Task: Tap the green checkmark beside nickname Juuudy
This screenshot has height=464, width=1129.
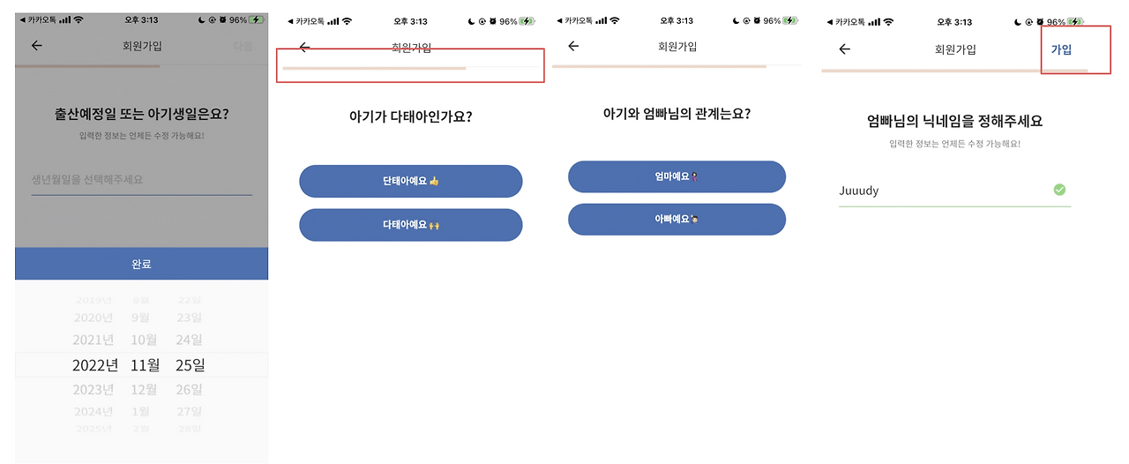Action: pos(1059,190)
